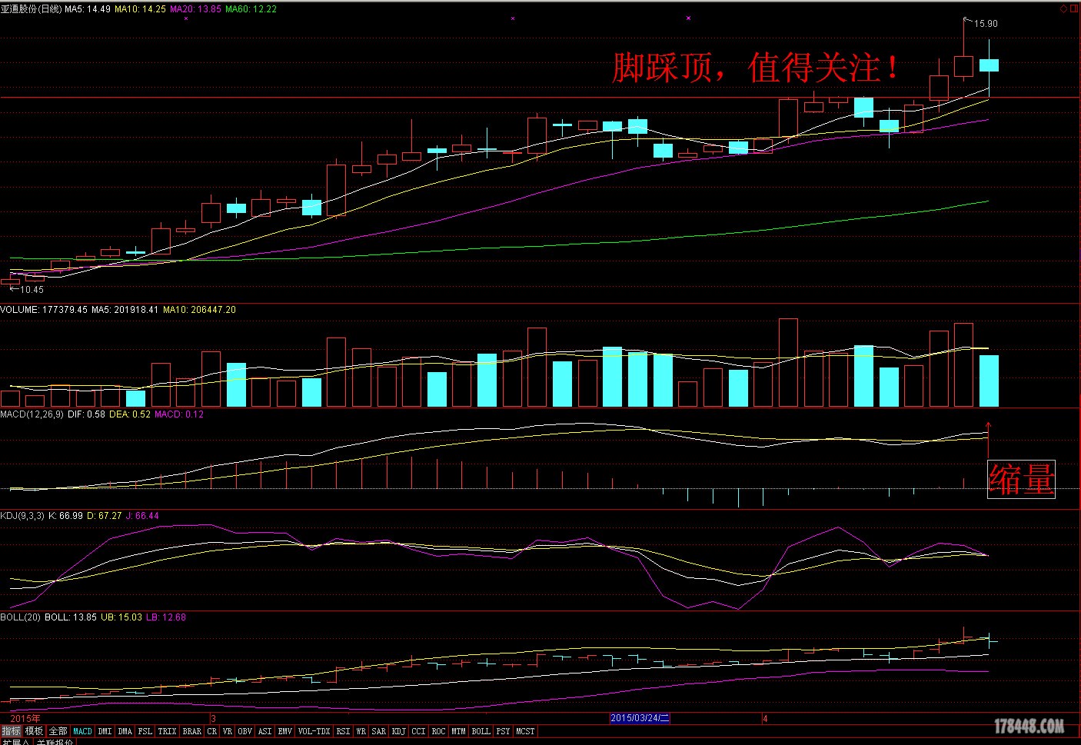Click the month 3 marker on time axis

click(213, 718)
